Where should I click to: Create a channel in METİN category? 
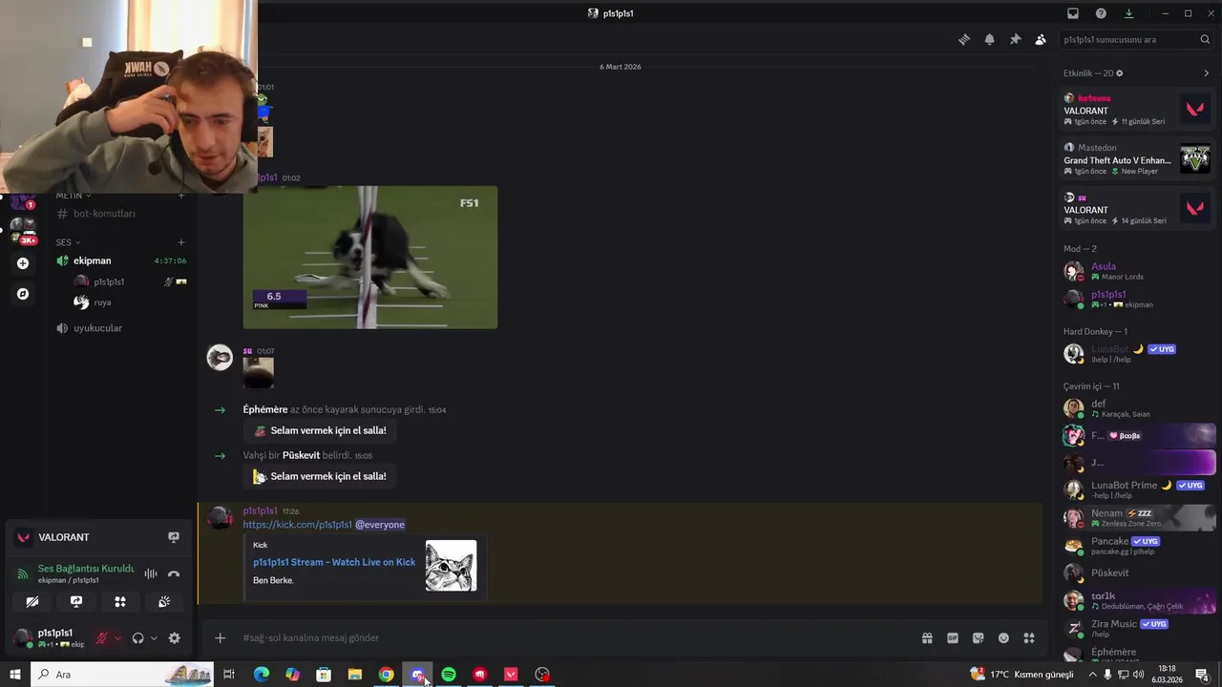pyautogui.click(x=181, y=196)
